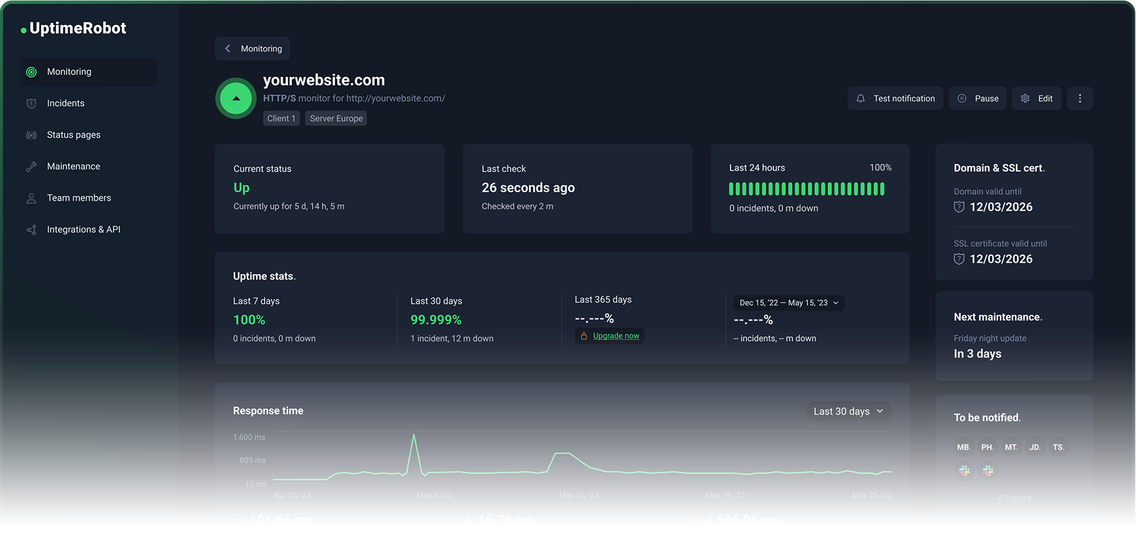Go back using the Monitoring button

pyautogui.click(x=253, y=49)
